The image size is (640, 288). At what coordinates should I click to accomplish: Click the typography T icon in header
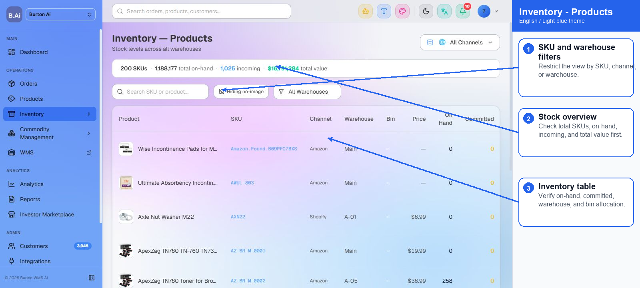click(x=384, y=11)
